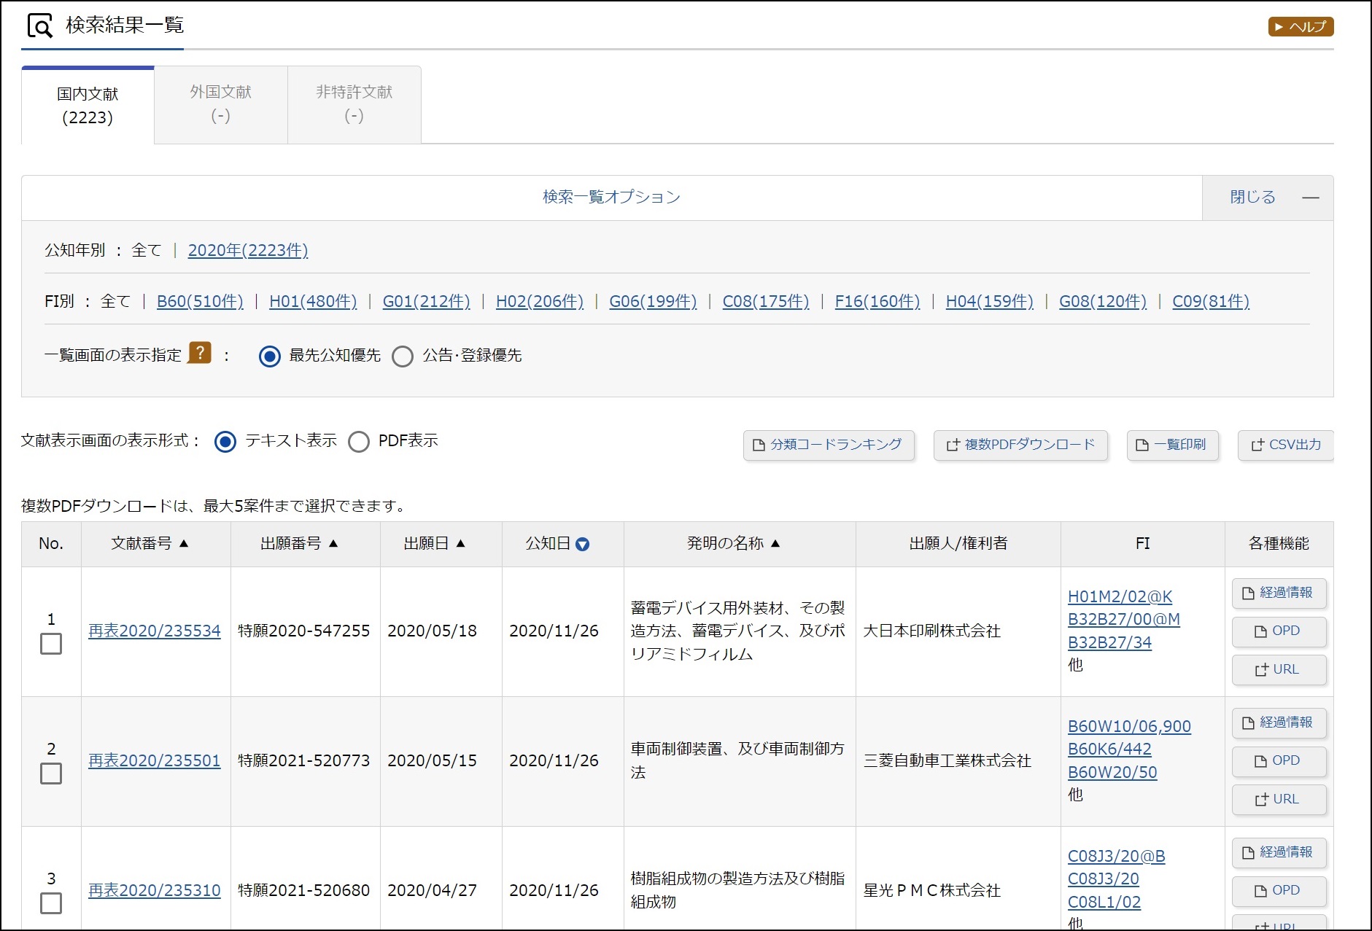Open document link 再表2020/235534
The image size is (1372, 931).
tap(154, 631)
